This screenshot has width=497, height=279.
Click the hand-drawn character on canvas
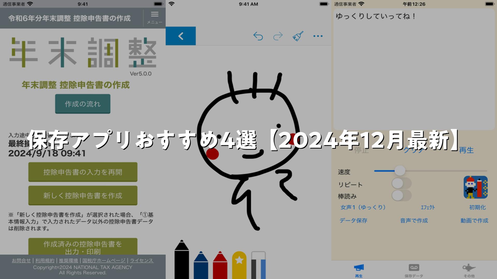coord(248,150)
